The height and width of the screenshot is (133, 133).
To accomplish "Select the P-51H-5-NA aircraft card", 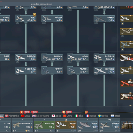I will 26,70.
